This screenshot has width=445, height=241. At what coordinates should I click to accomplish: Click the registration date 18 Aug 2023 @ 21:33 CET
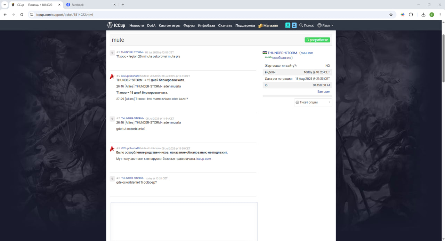pos(313,79)
